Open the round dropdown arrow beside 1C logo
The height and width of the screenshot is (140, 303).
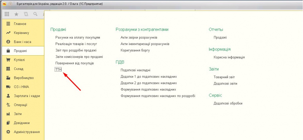pyautogui.click(x=10, y=4)
